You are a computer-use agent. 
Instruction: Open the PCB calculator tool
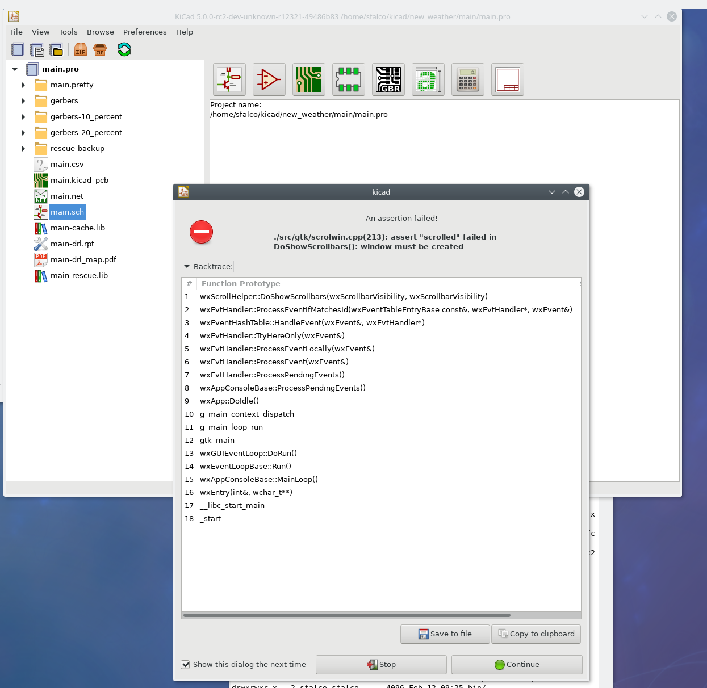[468, 79]
